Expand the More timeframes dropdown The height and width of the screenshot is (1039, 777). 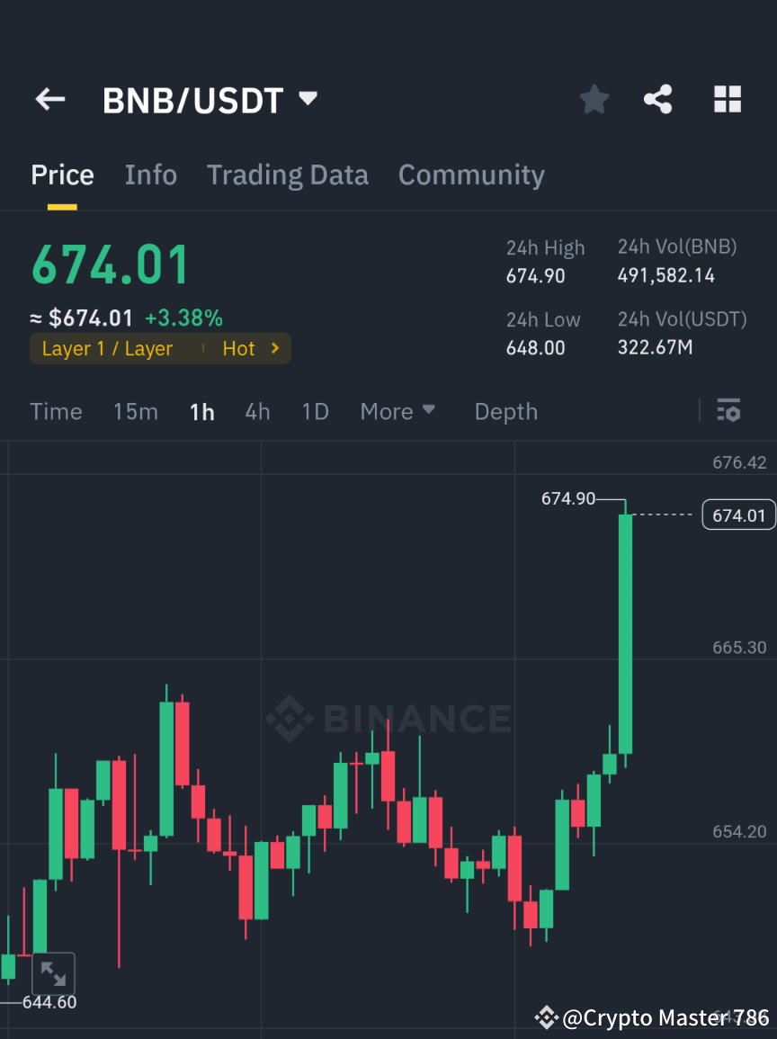click(x=397, y=411)
